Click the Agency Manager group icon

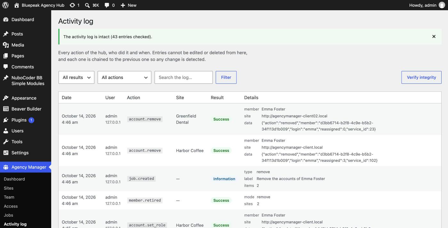coord(6,167)
